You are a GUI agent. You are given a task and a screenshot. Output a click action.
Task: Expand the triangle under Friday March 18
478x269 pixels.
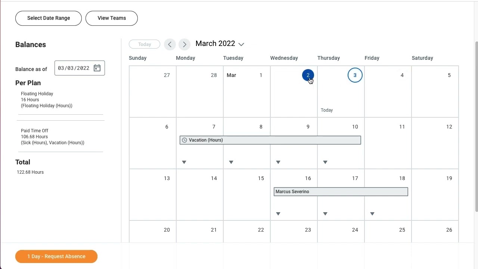click(x=372, y=214)
